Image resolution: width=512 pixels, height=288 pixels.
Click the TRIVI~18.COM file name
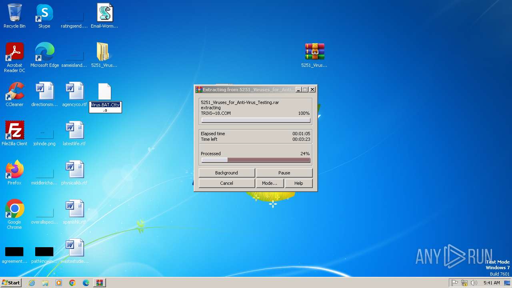pos(216,113)
